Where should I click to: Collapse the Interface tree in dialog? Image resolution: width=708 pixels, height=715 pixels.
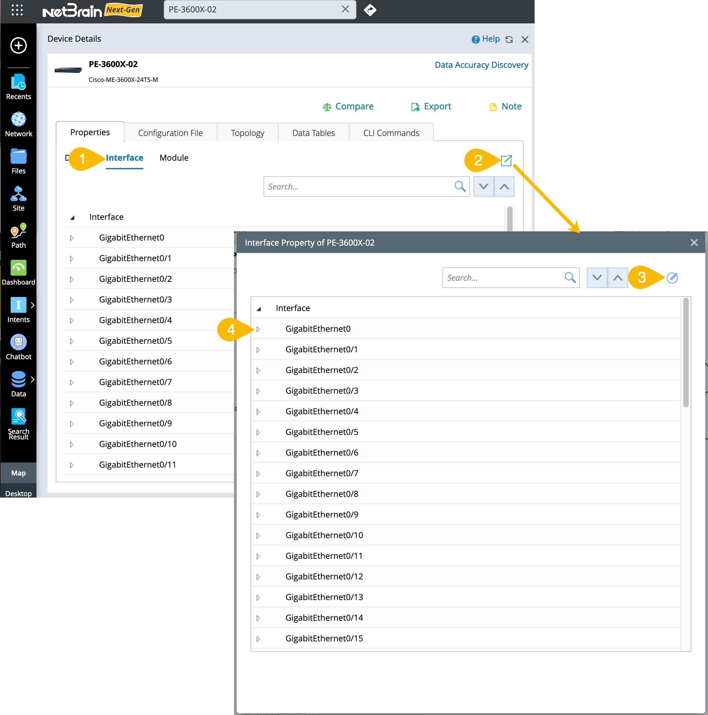click(259, 309)
